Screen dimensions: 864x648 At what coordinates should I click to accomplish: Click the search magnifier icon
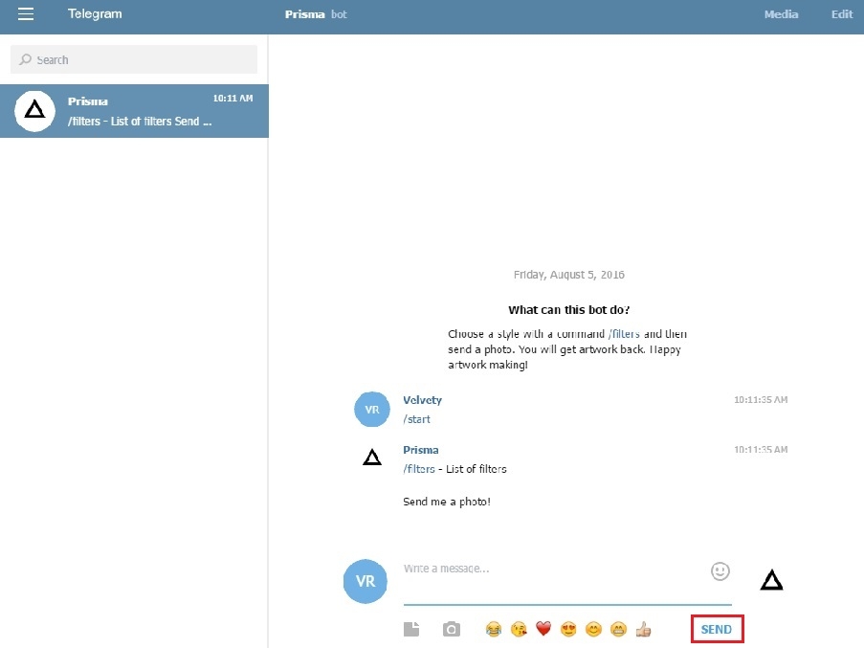coord(25,59)
